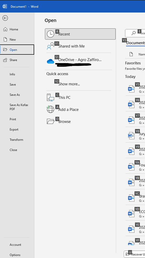Click Recover Unsaved Documents button
Viewport: 145px width, 258px height.
coord(134,254)
